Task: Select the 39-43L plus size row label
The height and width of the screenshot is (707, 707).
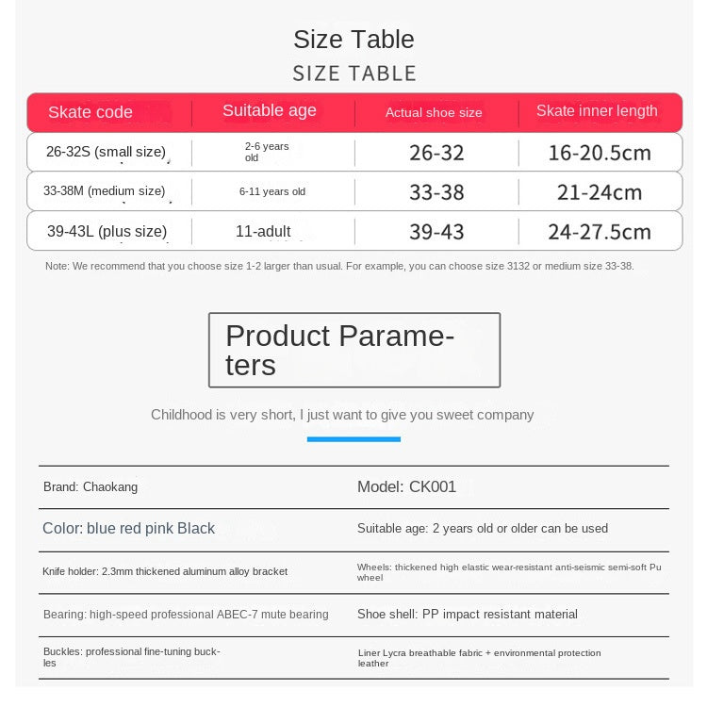Action: click(x=107, y=231)
